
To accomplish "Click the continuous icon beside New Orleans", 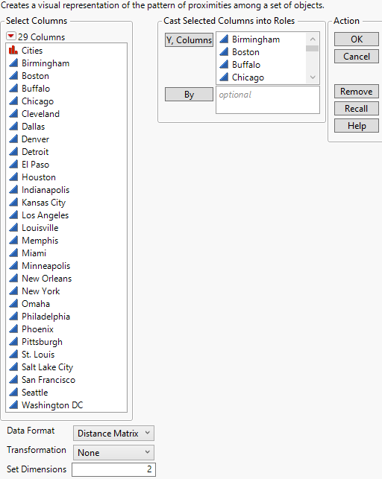I will [13, 279].
